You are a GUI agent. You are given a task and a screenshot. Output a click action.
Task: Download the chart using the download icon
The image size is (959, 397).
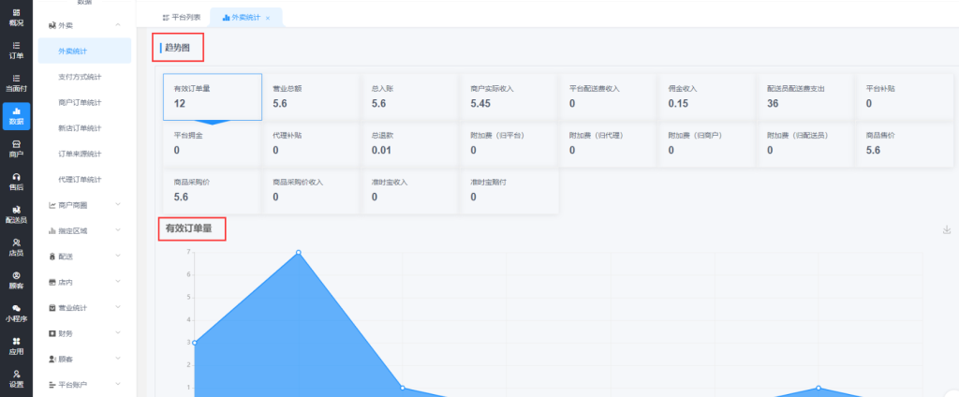[946, 229]
